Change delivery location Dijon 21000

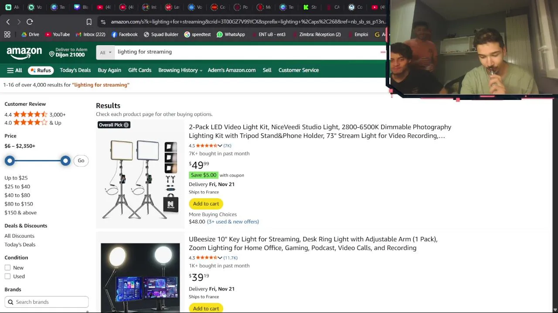(68, 53)
